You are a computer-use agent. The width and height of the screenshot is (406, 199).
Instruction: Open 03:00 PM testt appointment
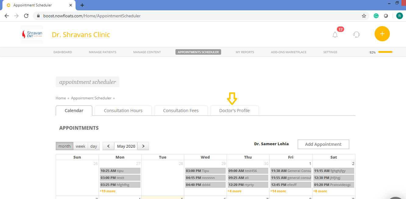[x=120, y=178]
